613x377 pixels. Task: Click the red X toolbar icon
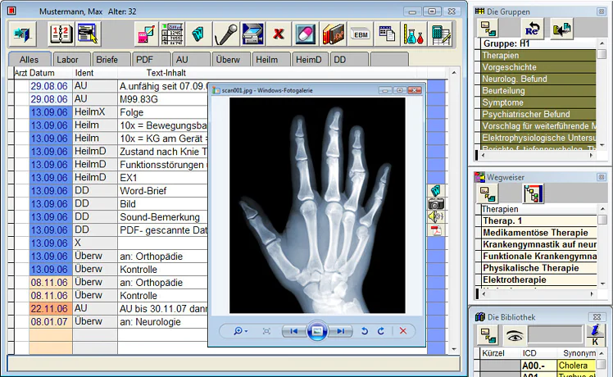(279, 34)
